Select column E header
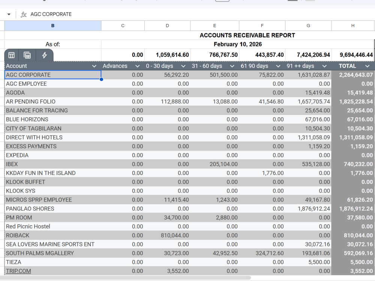The width and height of the screenshot is (375, 281). point(214,25)
